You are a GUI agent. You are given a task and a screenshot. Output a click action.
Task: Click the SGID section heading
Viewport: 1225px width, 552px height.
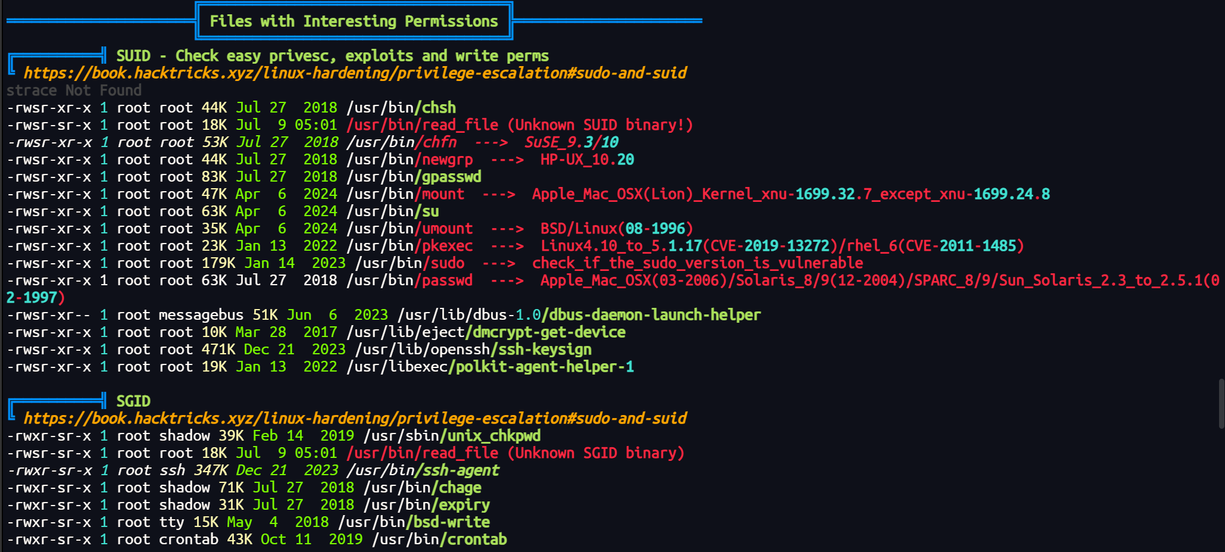click(133, 401)
